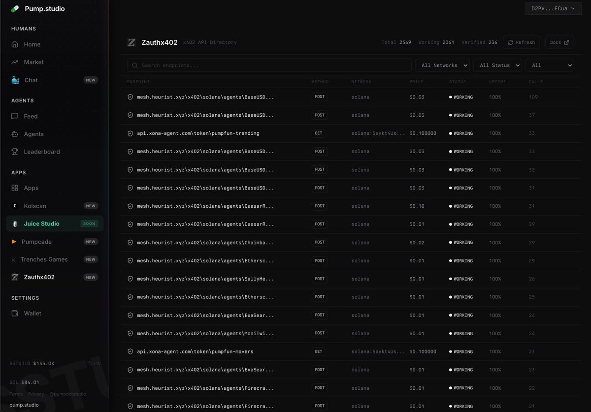Select Juice Studio in Apps section
This screenshot has height=412, width=591.
(55, 223)
